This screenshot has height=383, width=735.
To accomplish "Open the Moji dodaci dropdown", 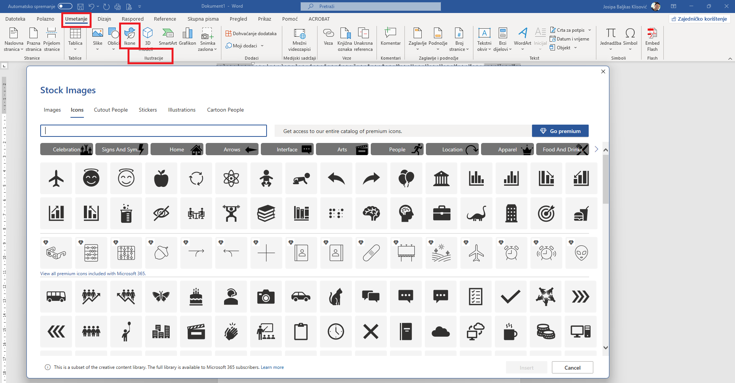I will [245, 46].
